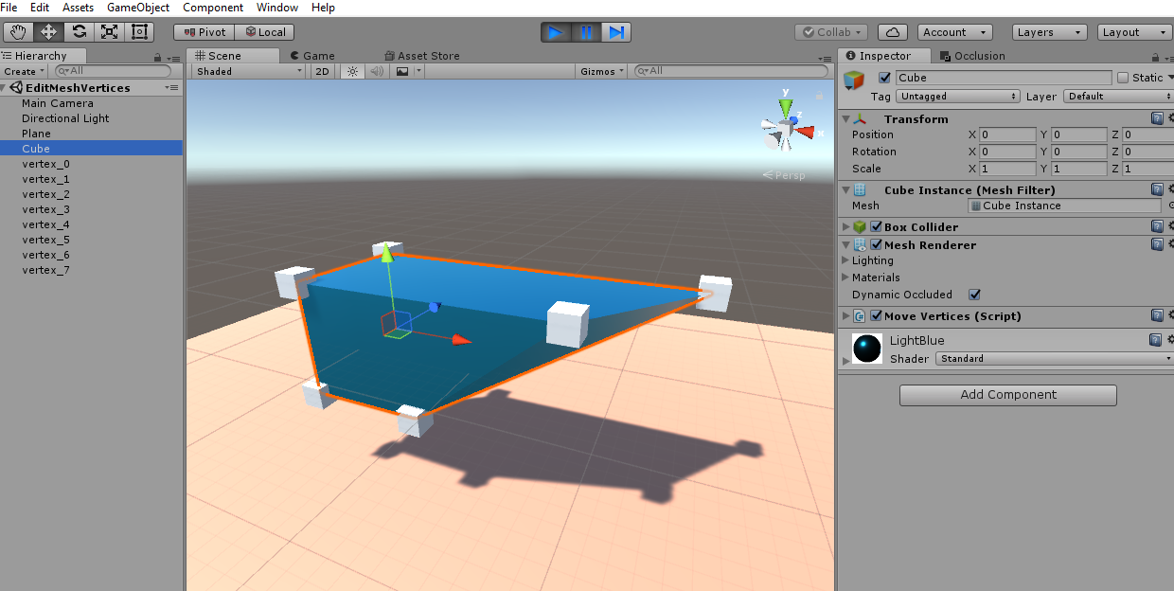Expand the Materials section
Image resolution: width=1174 pixels, height=591 pixels.
(845, 278)
